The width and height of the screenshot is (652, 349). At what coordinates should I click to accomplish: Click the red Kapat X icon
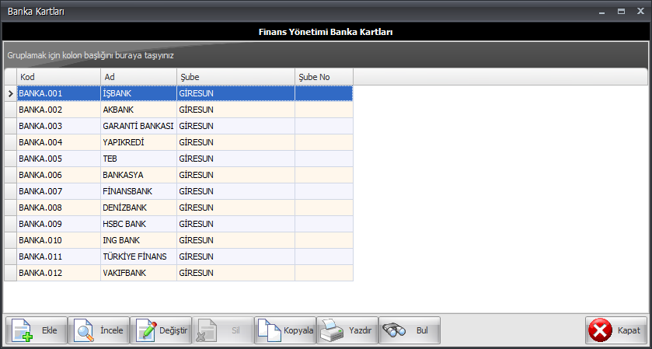(601, 330)
